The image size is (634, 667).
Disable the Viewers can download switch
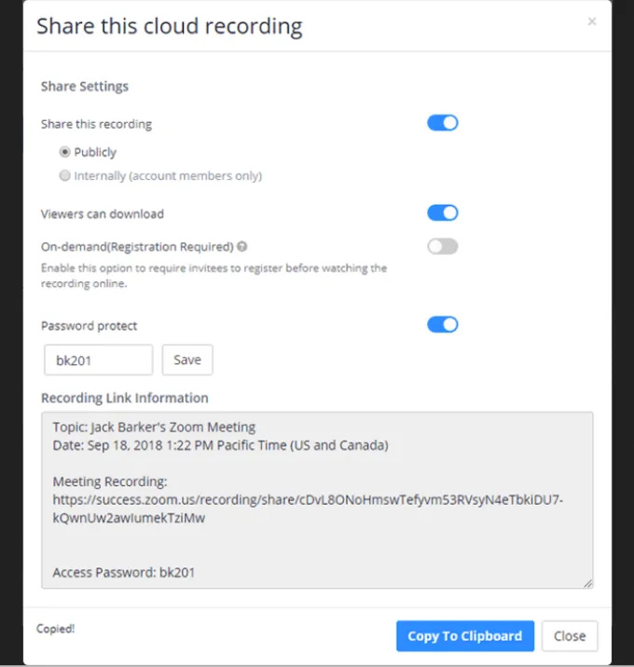coord(443,213)
